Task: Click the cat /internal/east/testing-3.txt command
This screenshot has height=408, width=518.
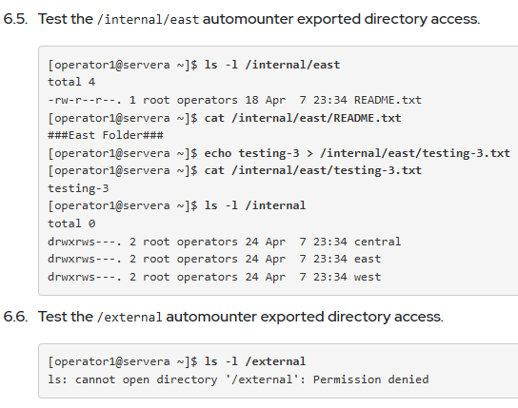Action: coord(313,170)
